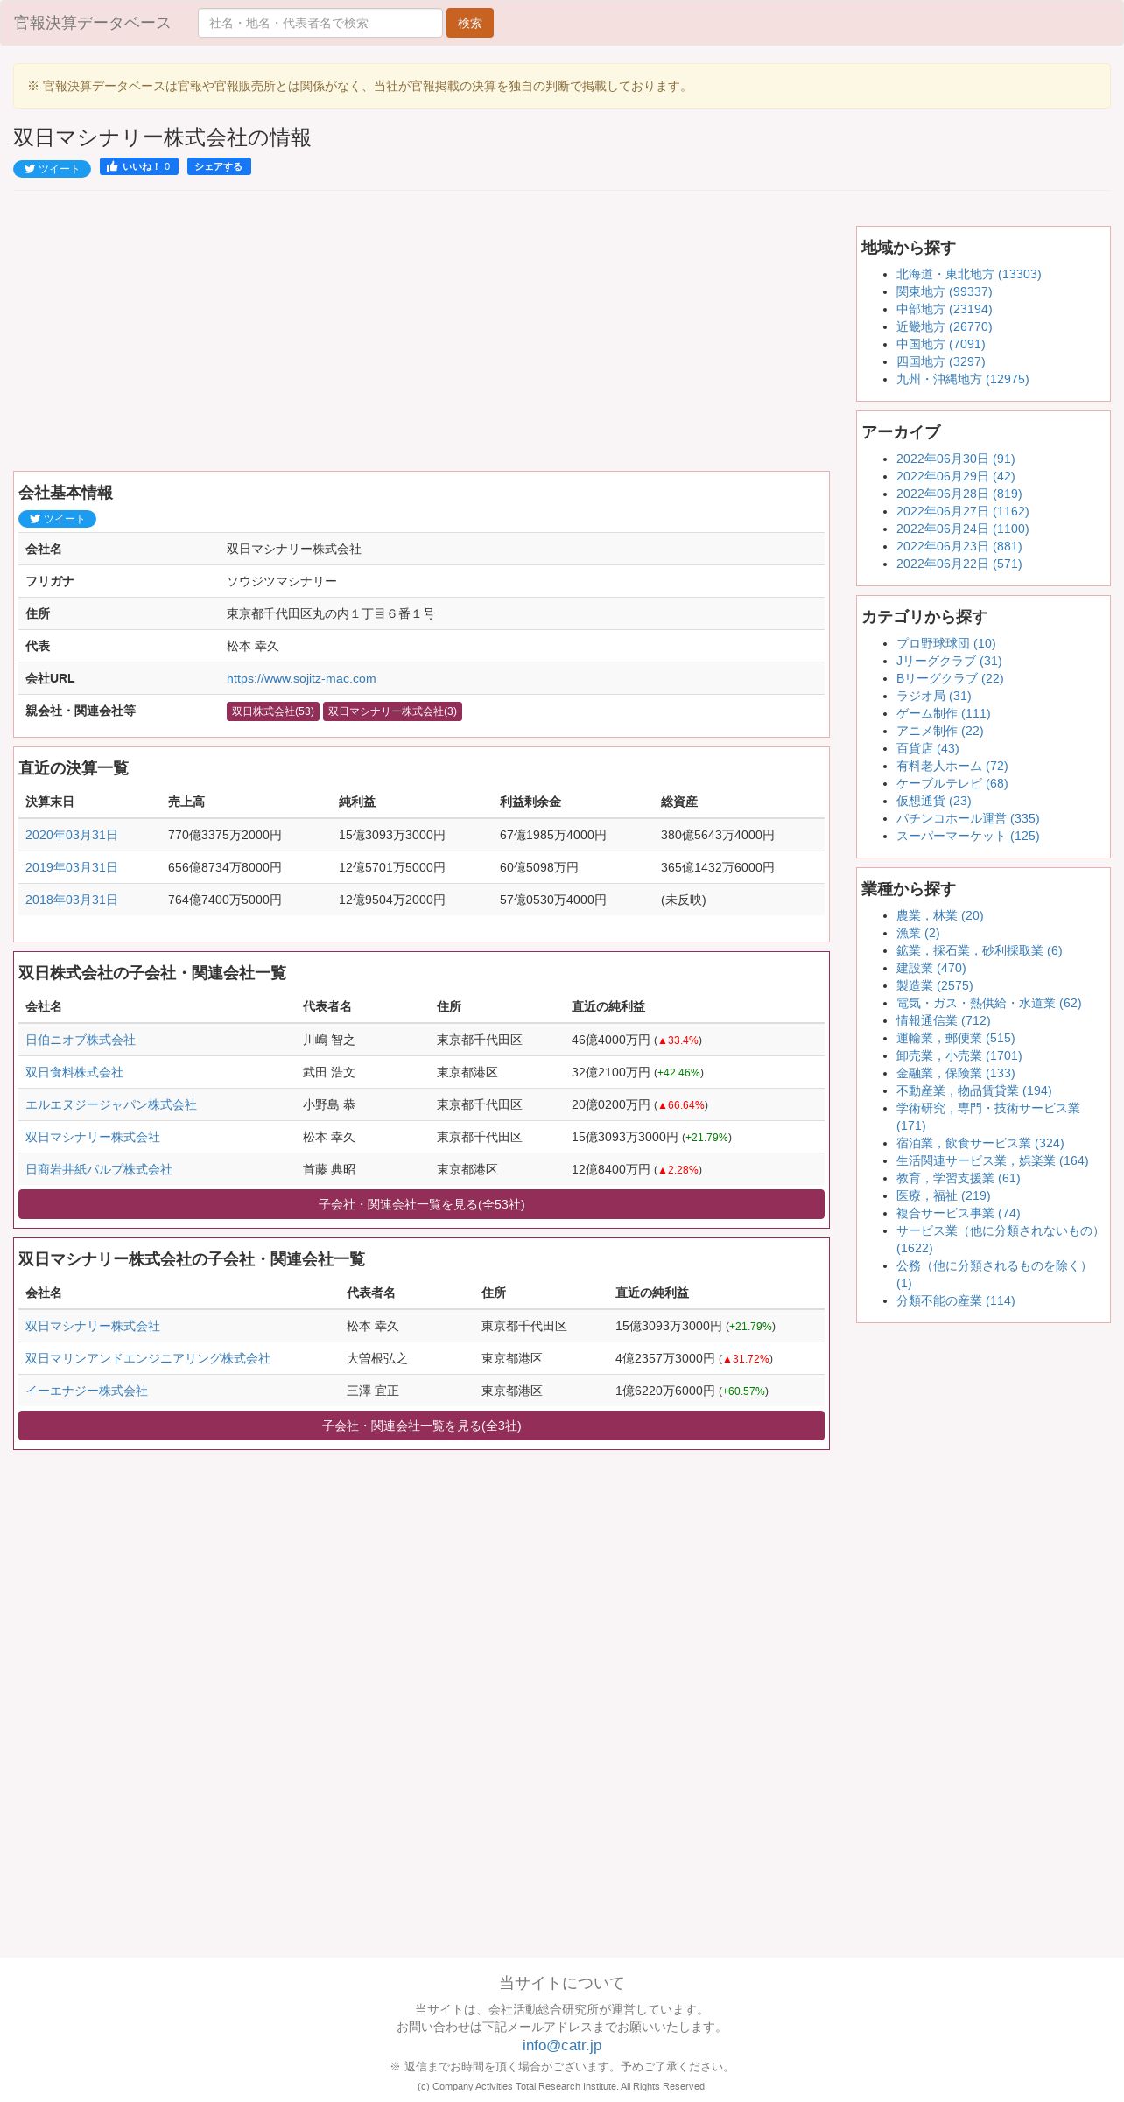
Task: Browse industry 不動産業，物品賃貸業 (194)
Action: [x=974, y=1090]
